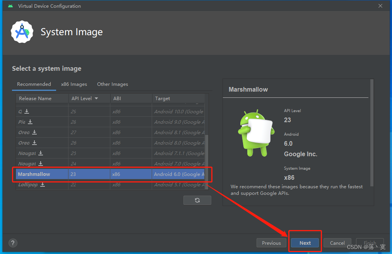Viewport: 392px width, 254px height.
Task: Select the Android 7.1.1 target cell
Action: point(178,153)
